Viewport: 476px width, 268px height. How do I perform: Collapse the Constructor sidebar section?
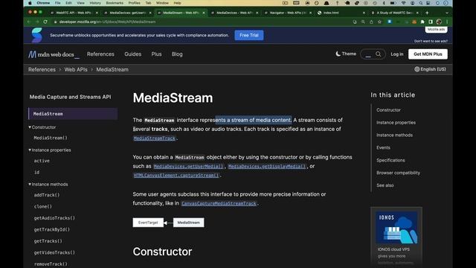coord(42,127)
